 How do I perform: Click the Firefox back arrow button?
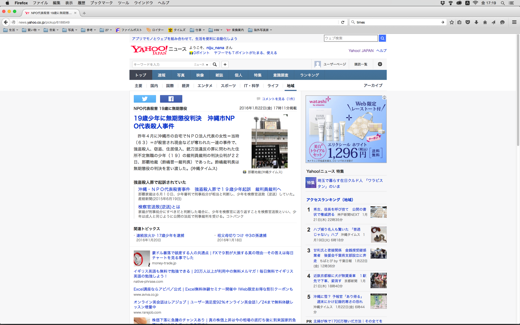pyautogui.click(x=6, y=22)
